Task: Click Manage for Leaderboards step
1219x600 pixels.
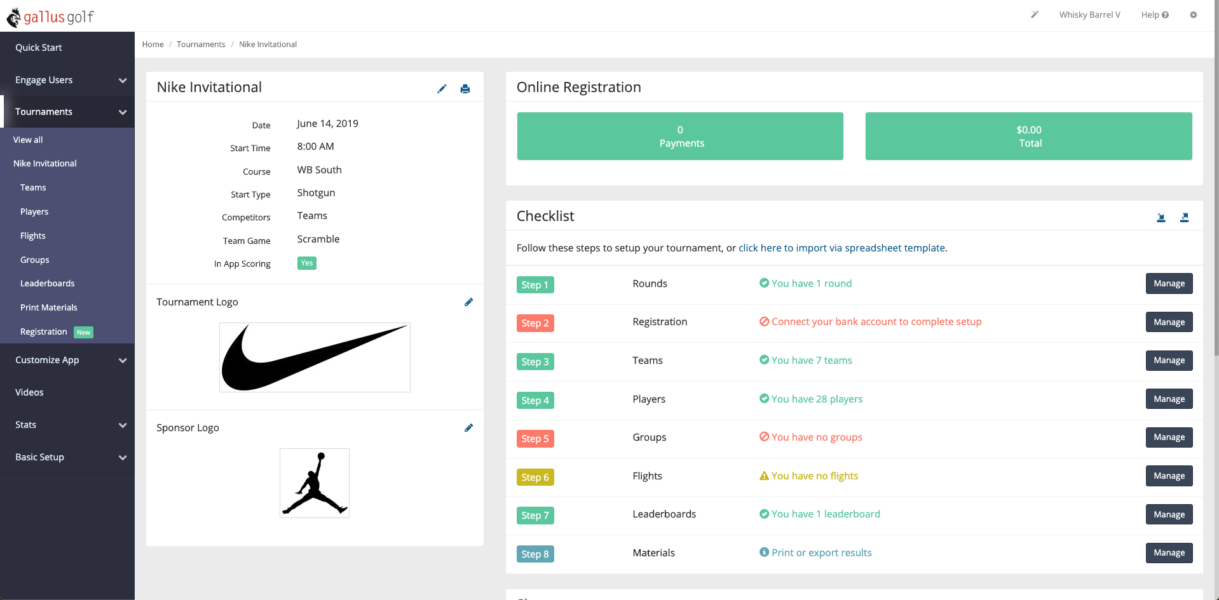Action: 1169,514
